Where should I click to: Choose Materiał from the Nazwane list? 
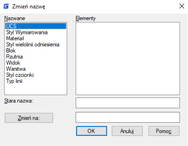point(36,38)
